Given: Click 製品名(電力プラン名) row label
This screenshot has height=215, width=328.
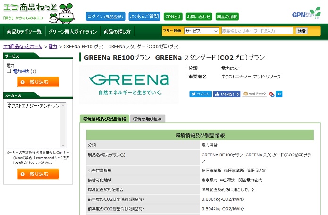Looking at the screenshot, I should (x=107, y=155).
